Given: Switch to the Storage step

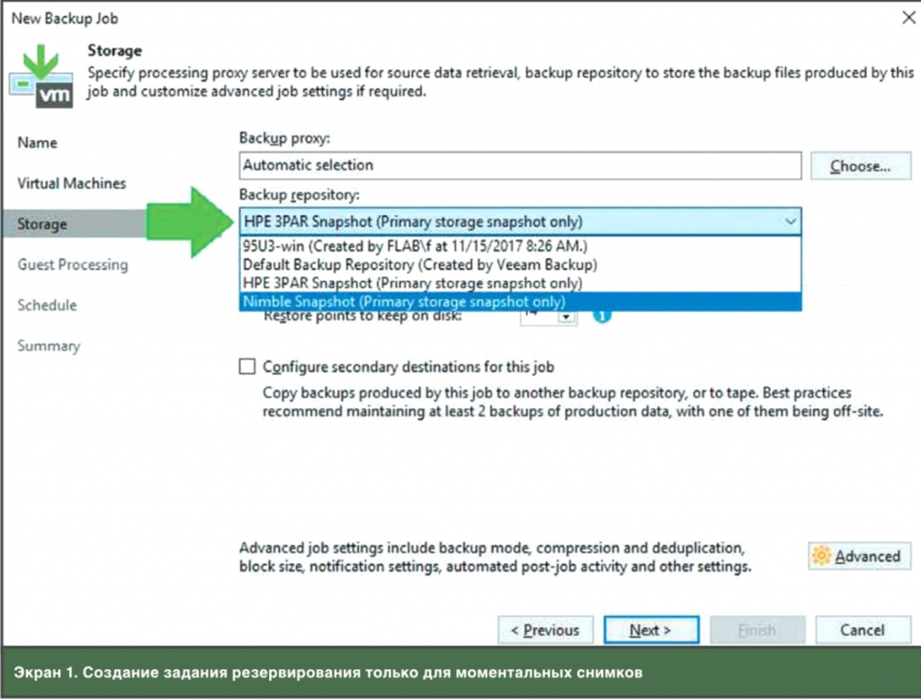Looking at the screenshot, I should click(41, 224).
